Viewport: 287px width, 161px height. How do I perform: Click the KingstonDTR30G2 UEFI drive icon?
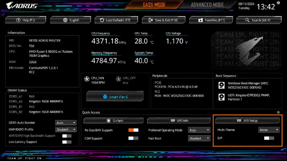pos(221,97)
